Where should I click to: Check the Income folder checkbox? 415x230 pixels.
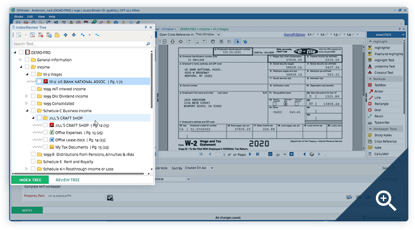[x=27, y=67]
